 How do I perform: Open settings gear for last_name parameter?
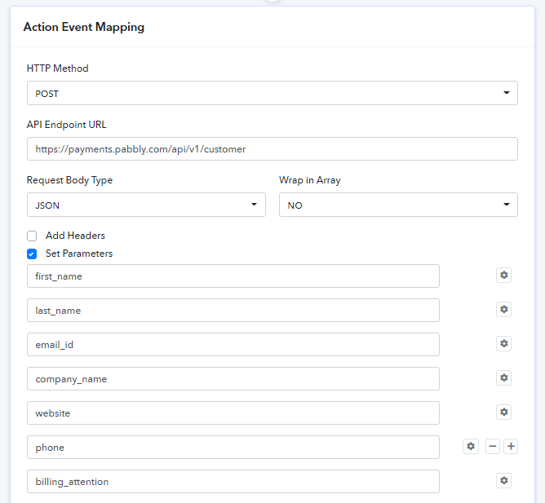click(503, 310)
